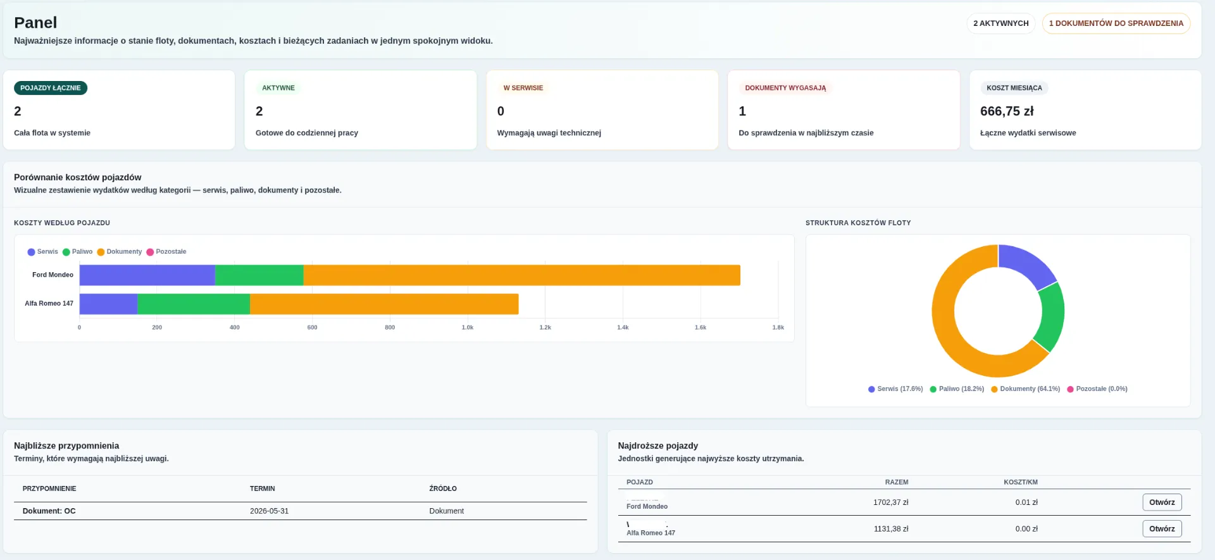Image resolution: width=1215 pixels, height=560 pixels.
Task: Click the 2 AKTYWNYCH badge
Action: 1001,23
